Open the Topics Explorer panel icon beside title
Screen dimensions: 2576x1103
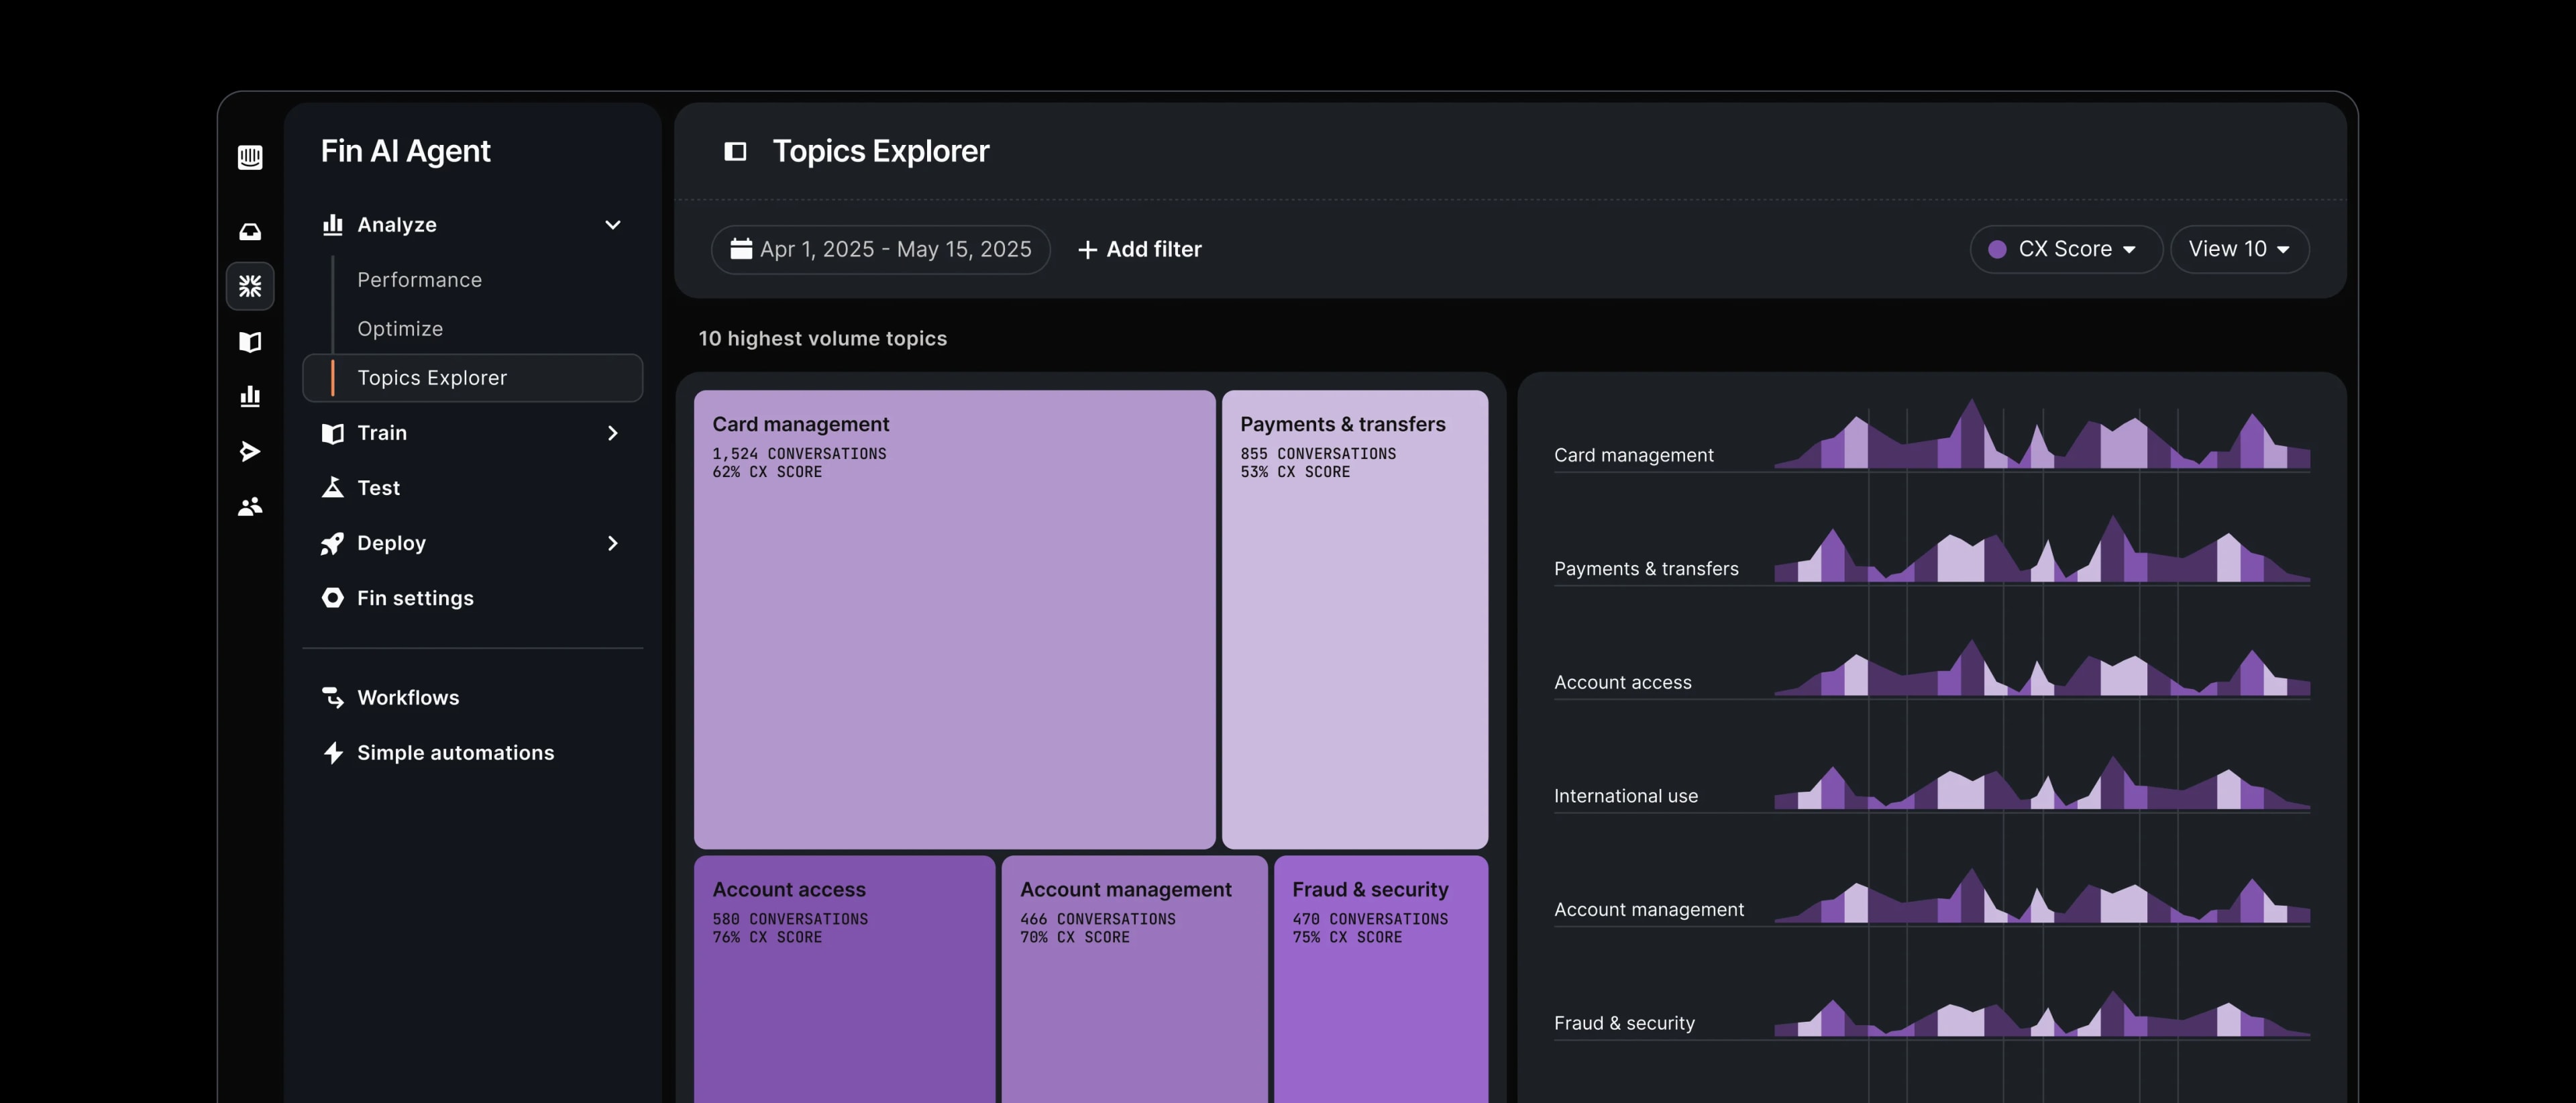[x=736, y=151]
